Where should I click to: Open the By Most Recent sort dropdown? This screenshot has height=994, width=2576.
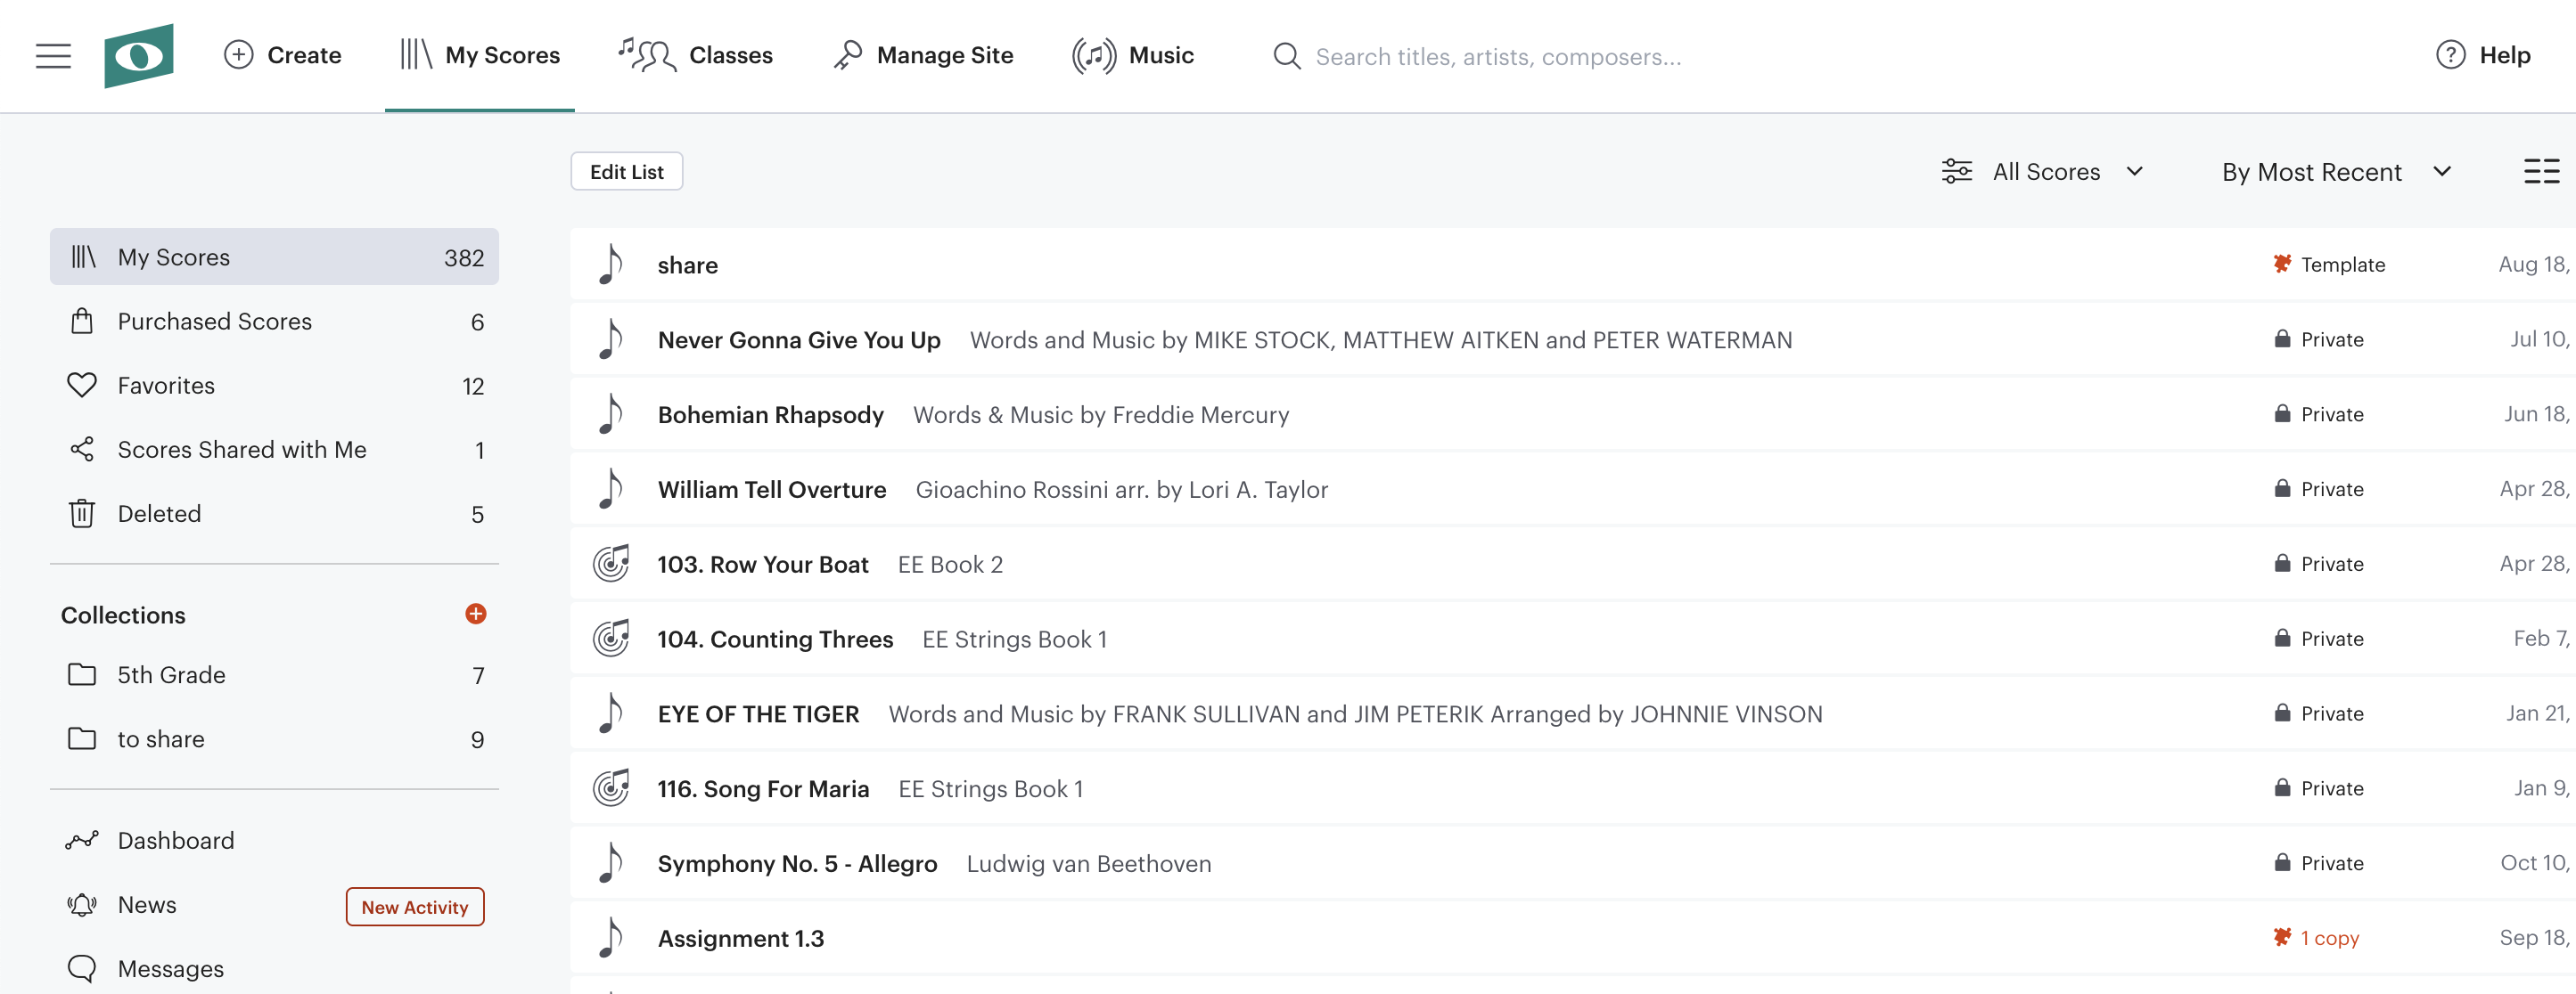(x=2336, y=172)
